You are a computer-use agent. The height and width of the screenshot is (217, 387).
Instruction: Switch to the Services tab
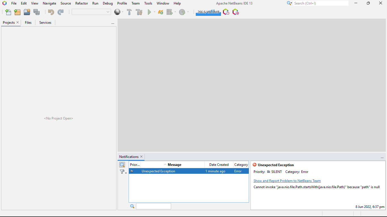[45, 22]
